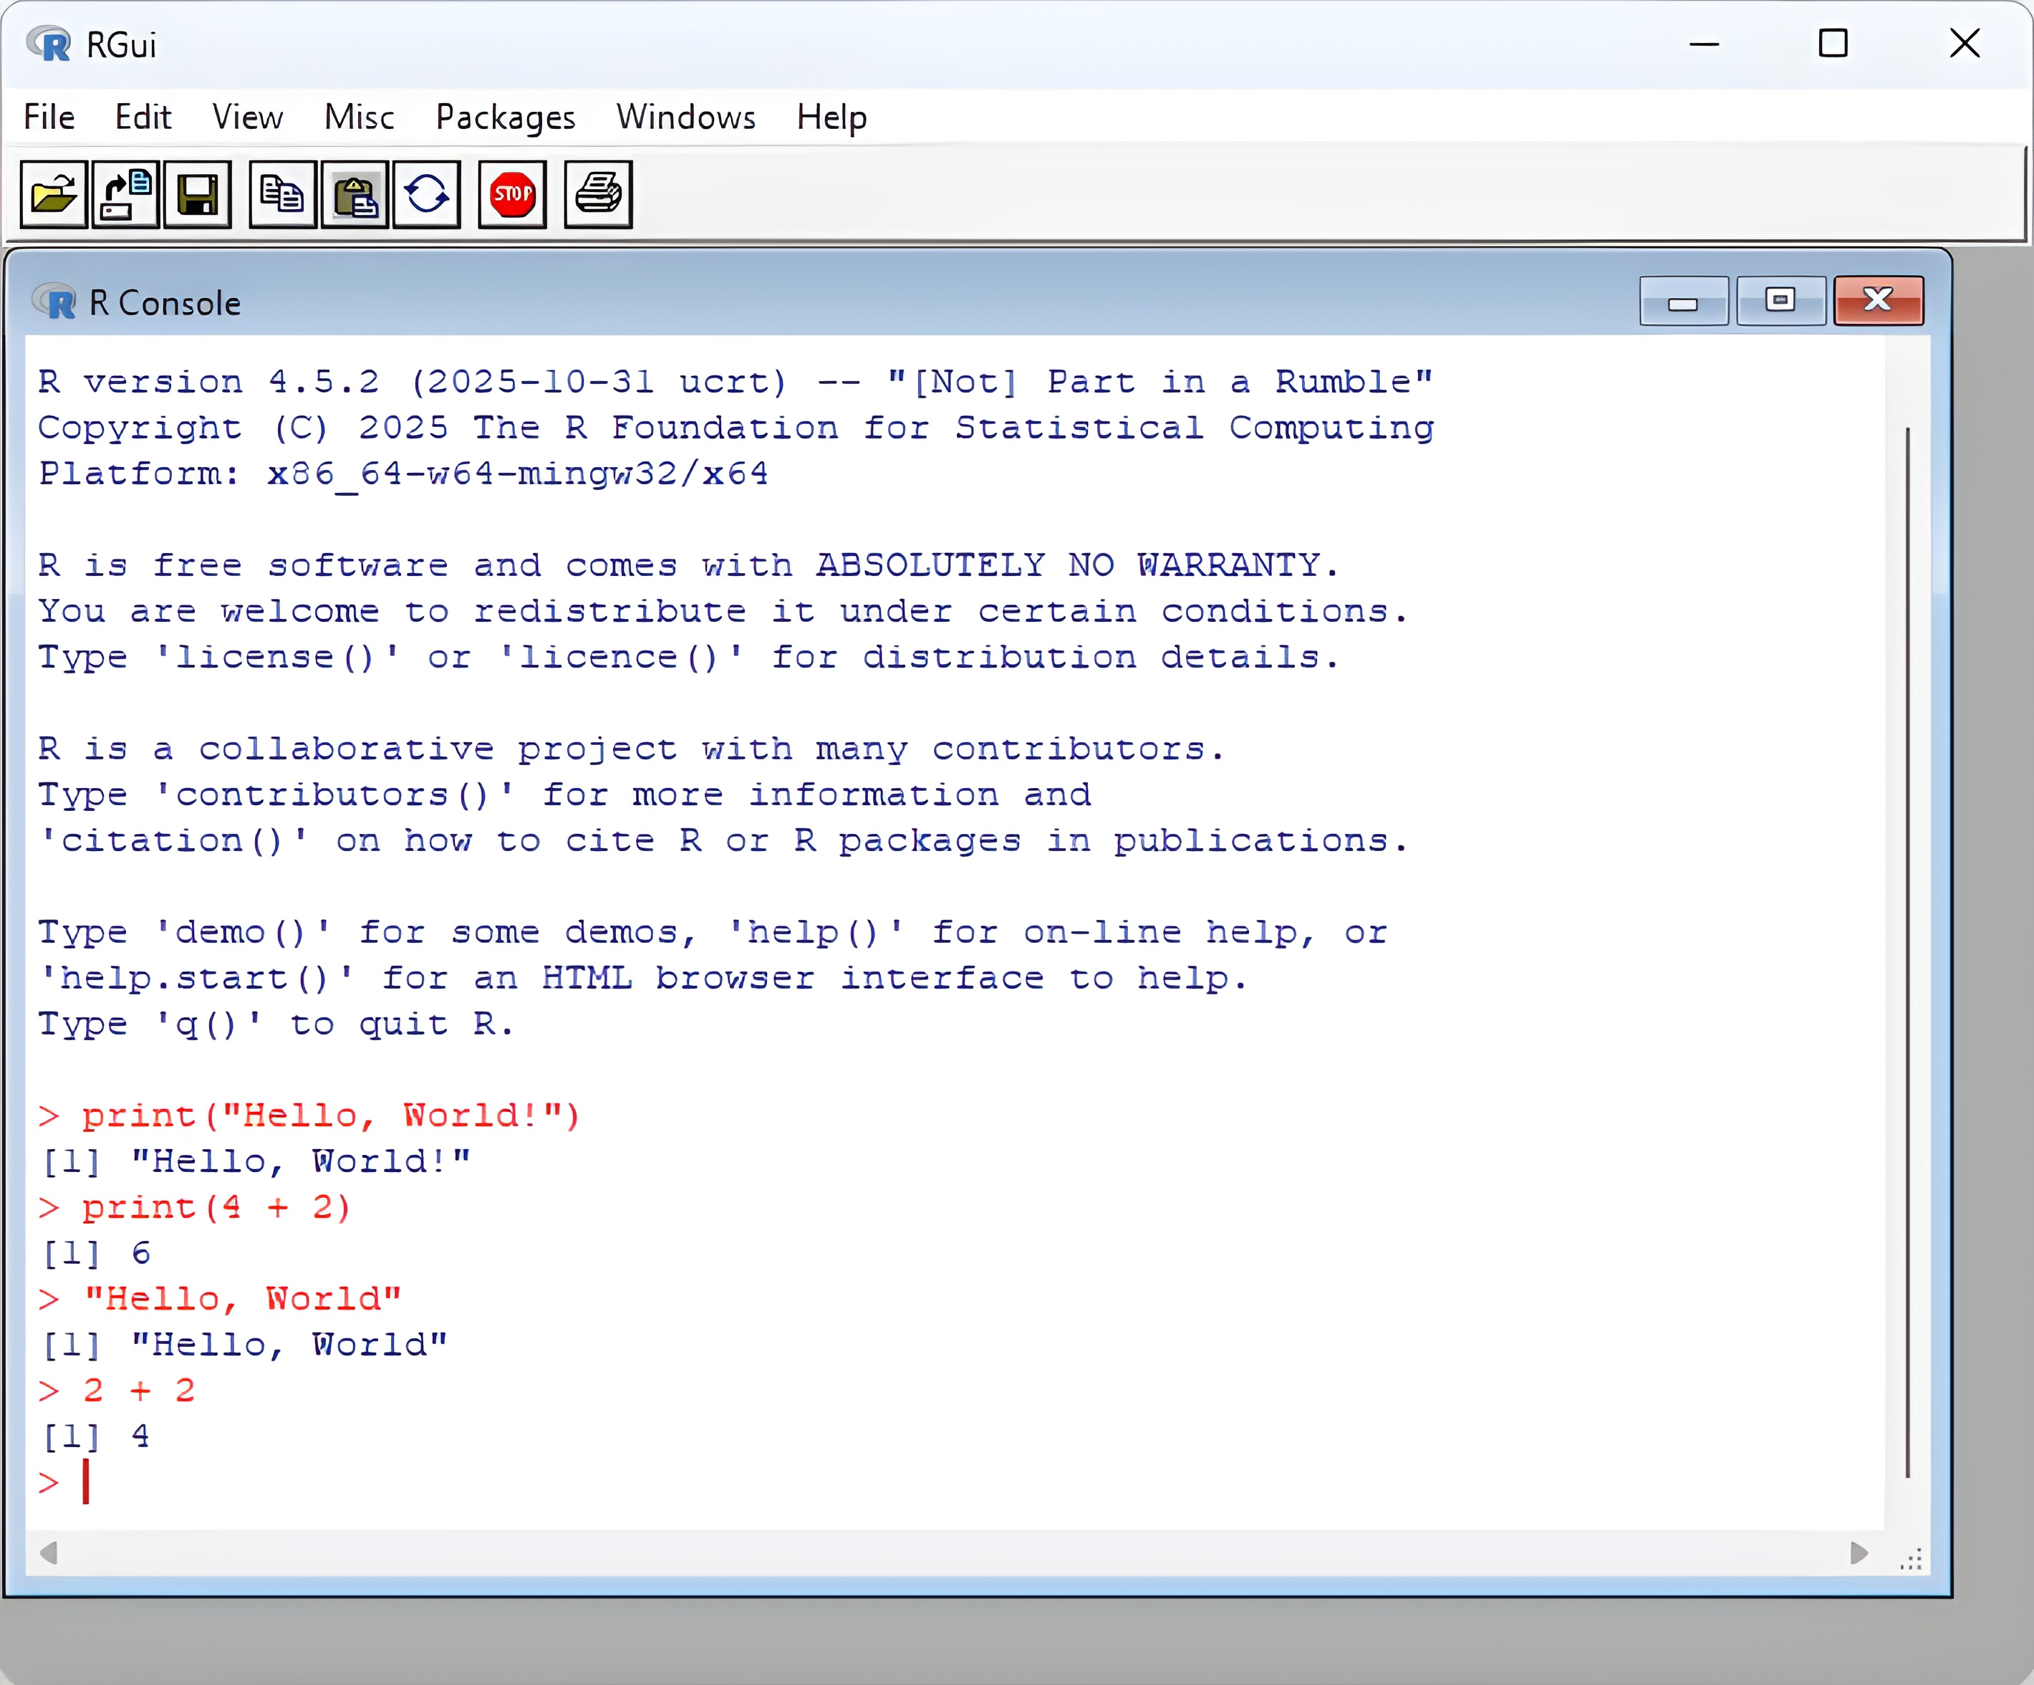The width and height of the screenshot is (2034, 1685).
Task: Open the Packages menu
Action: pos(505,117)
